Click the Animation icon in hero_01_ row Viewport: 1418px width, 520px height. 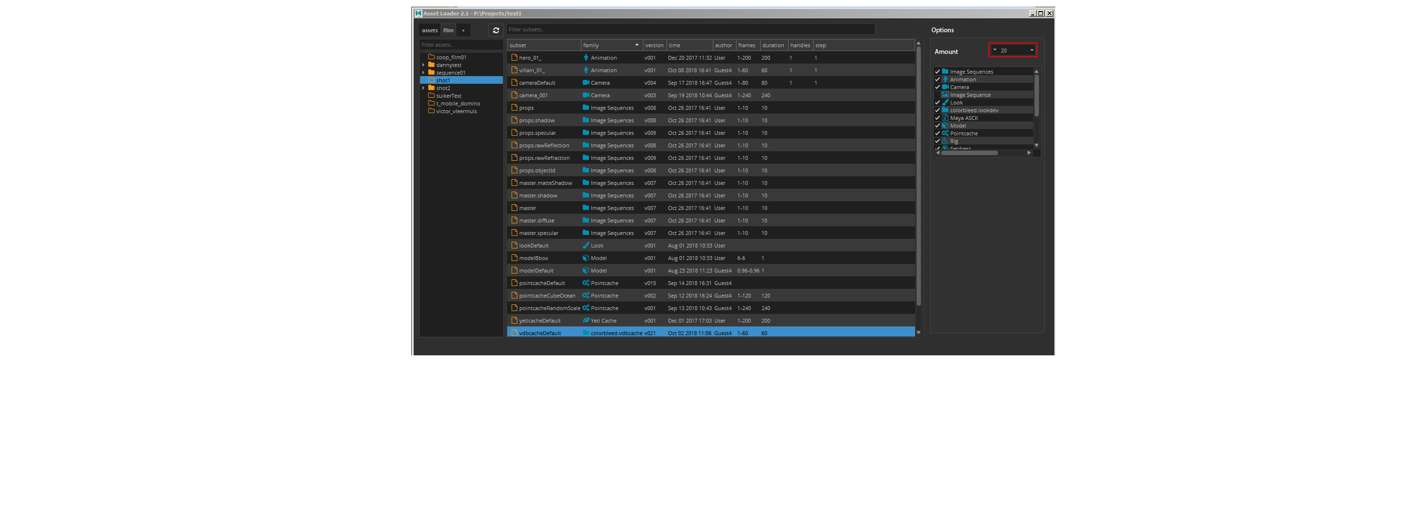pyautogui.click(x=586, y=57)
